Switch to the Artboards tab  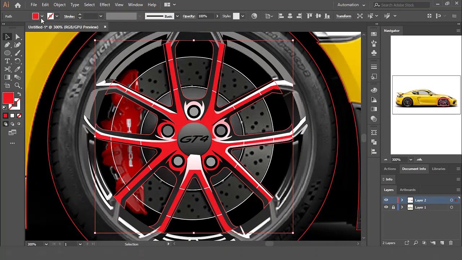[x=407, y=190]
